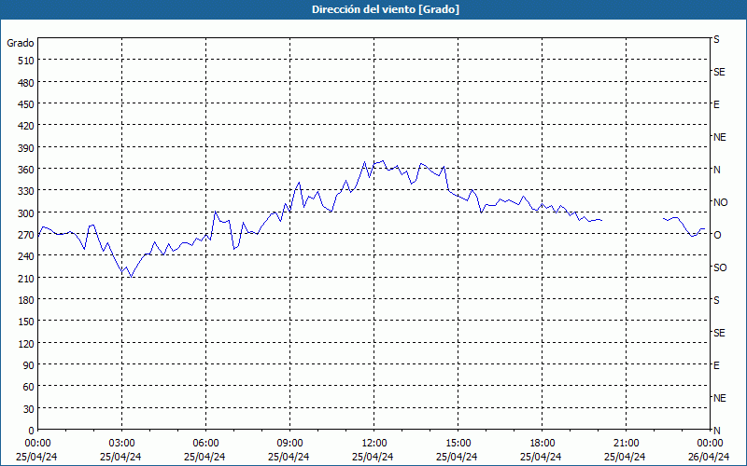Viewport: 747px width, 466px height.
Task: Select the 'Grado' axis unit label
Action: coord(21,43)
